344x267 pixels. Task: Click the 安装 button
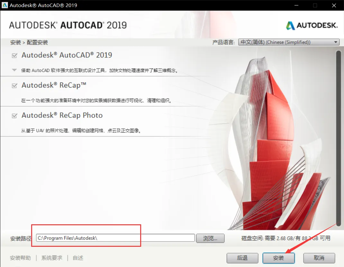coord(279,258)
